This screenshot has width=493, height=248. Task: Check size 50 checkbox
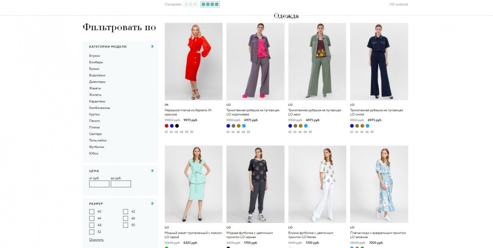(125, 225)
